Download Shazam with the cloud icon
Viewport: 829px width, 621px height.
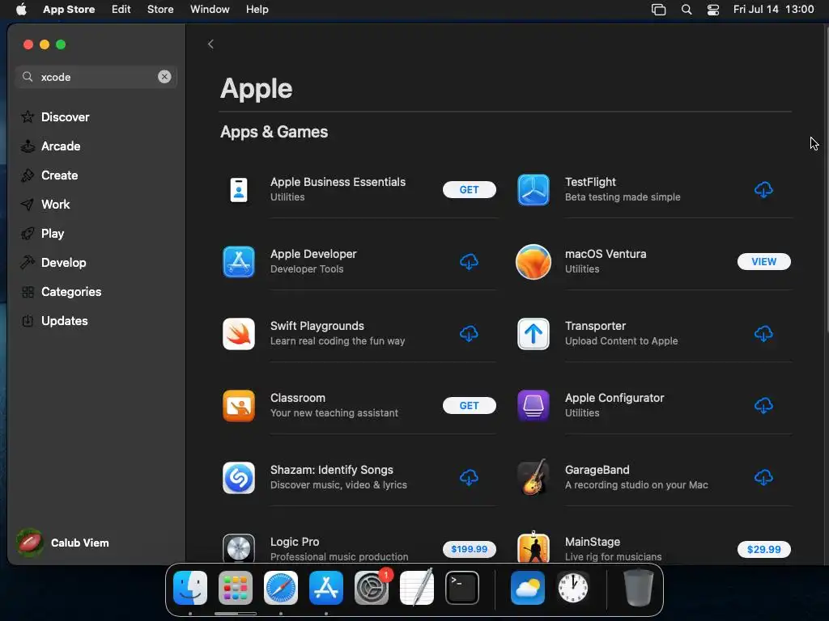click(469, 477)
